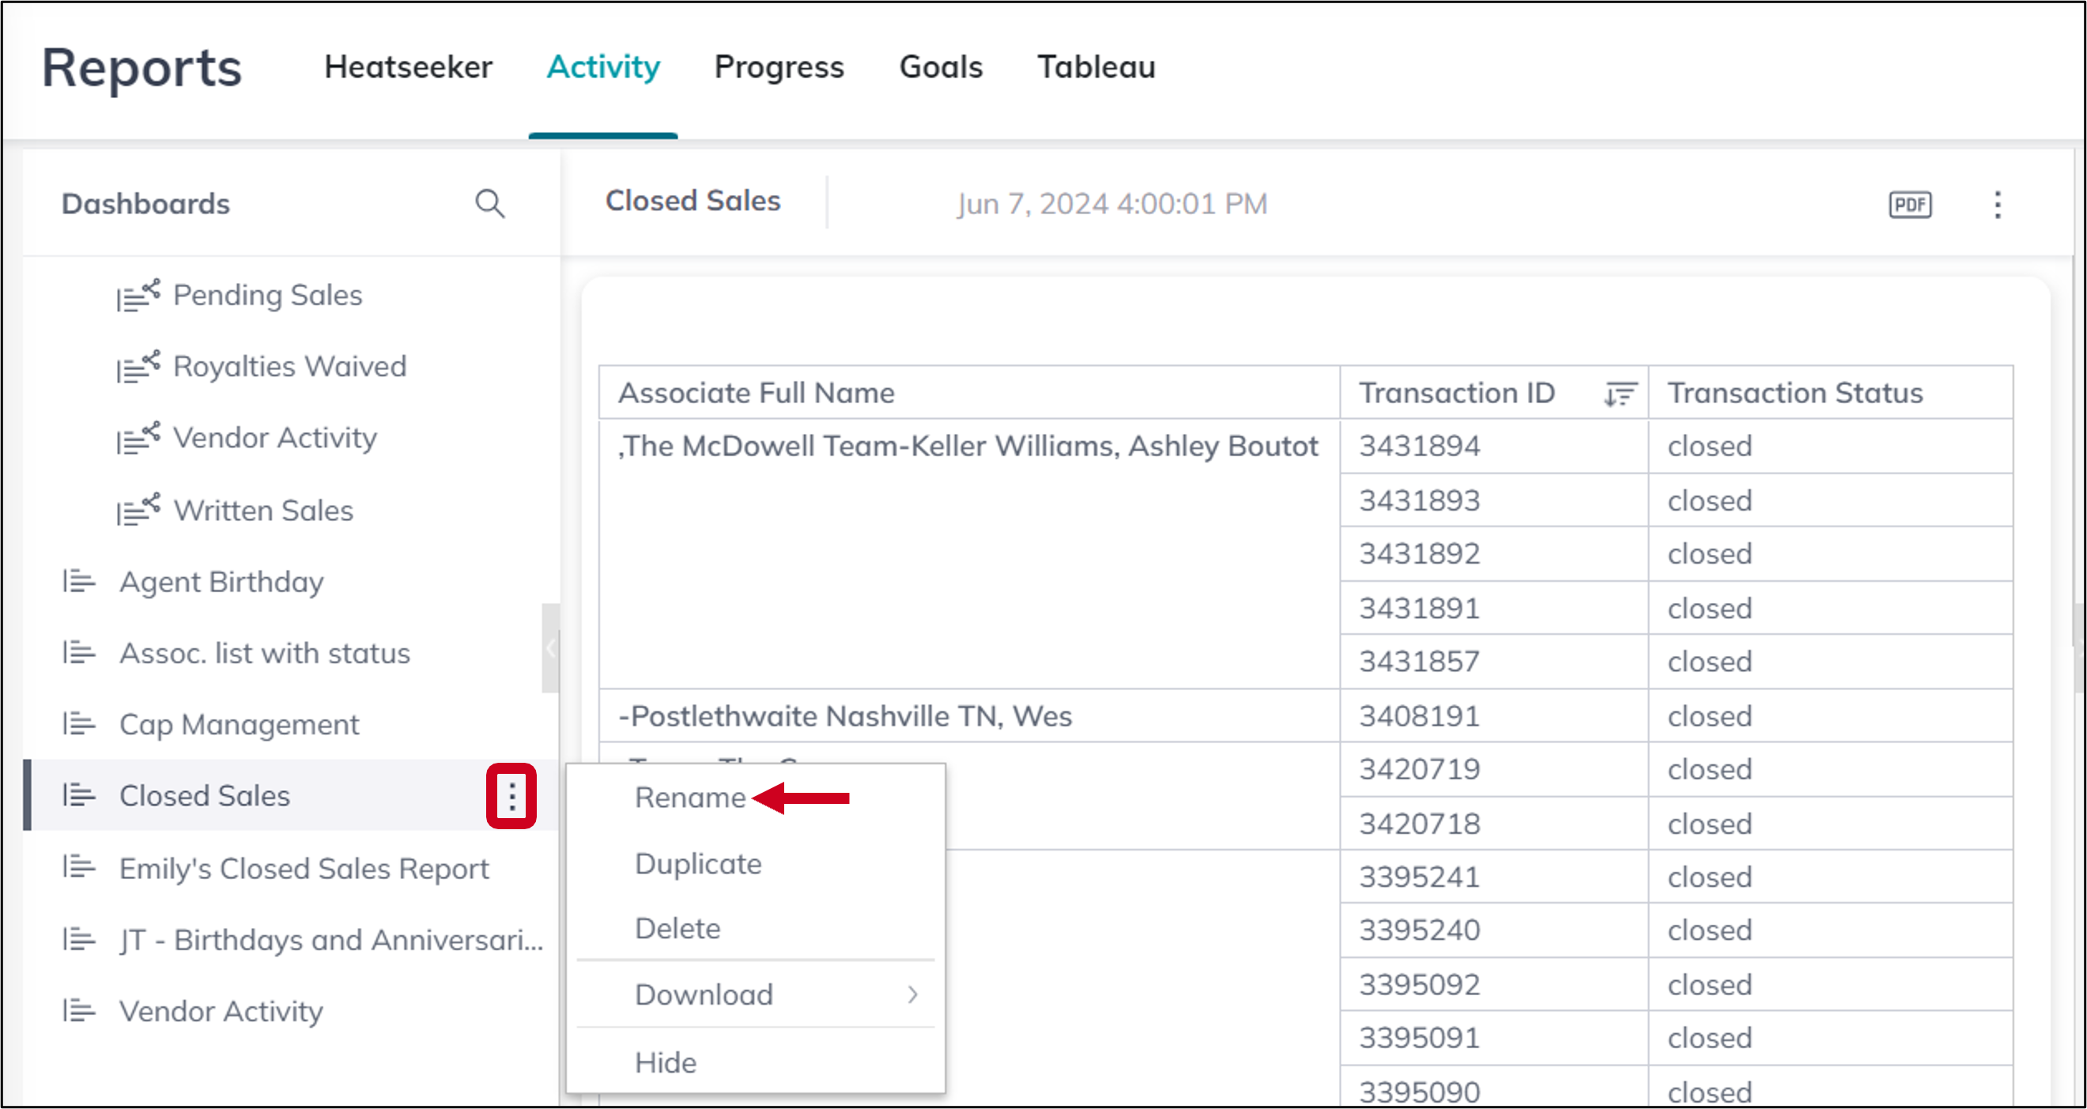Select the Agent Birthday dashboard

pos(221,581)
